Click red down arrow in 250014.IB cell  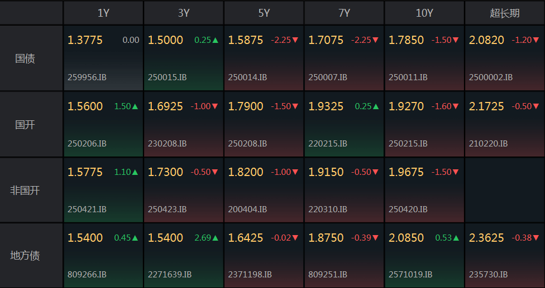click(x=295, y=40)
